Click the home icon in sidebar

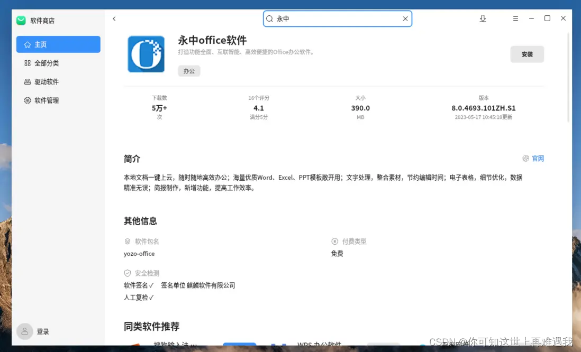[28, 44]
